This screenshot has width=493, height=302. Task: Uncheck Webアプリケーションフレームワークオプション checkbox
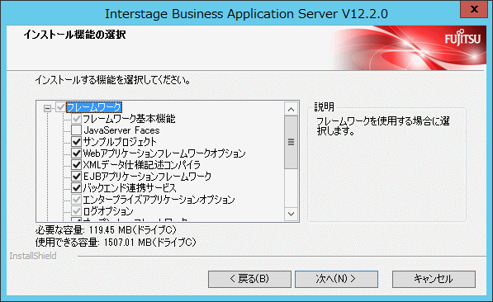76,153
